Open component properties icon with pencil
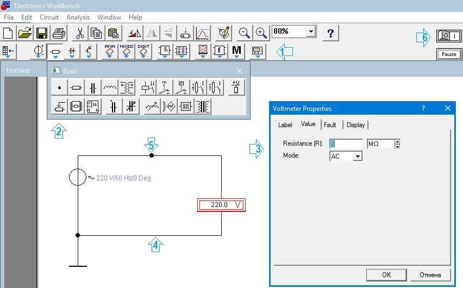 tap(223, 33)
